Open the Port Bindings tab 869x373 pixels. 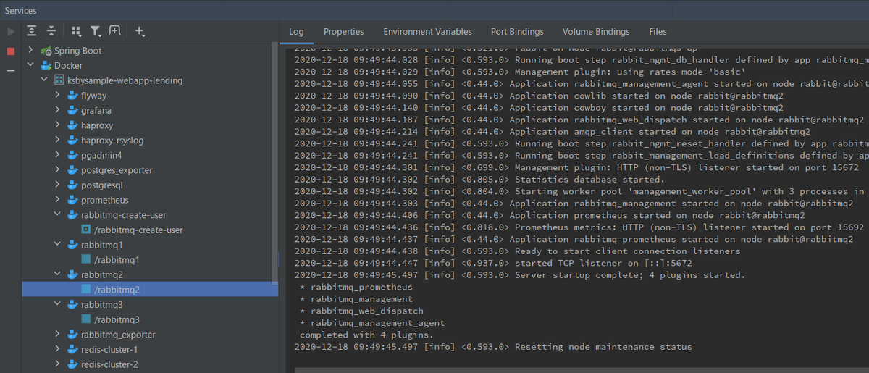[517, 31]
